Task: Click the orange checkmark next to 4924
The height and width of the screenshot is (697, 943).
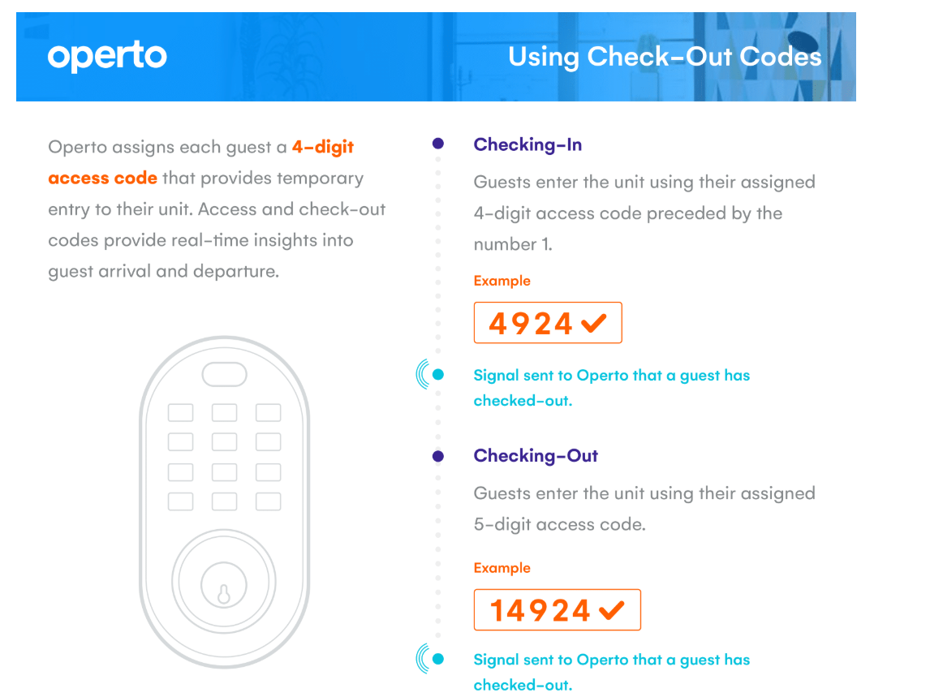Action: (x=594, y=323)
